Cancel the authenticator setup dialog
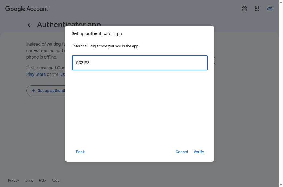283x187 pixels. click(x=182, y=152)
